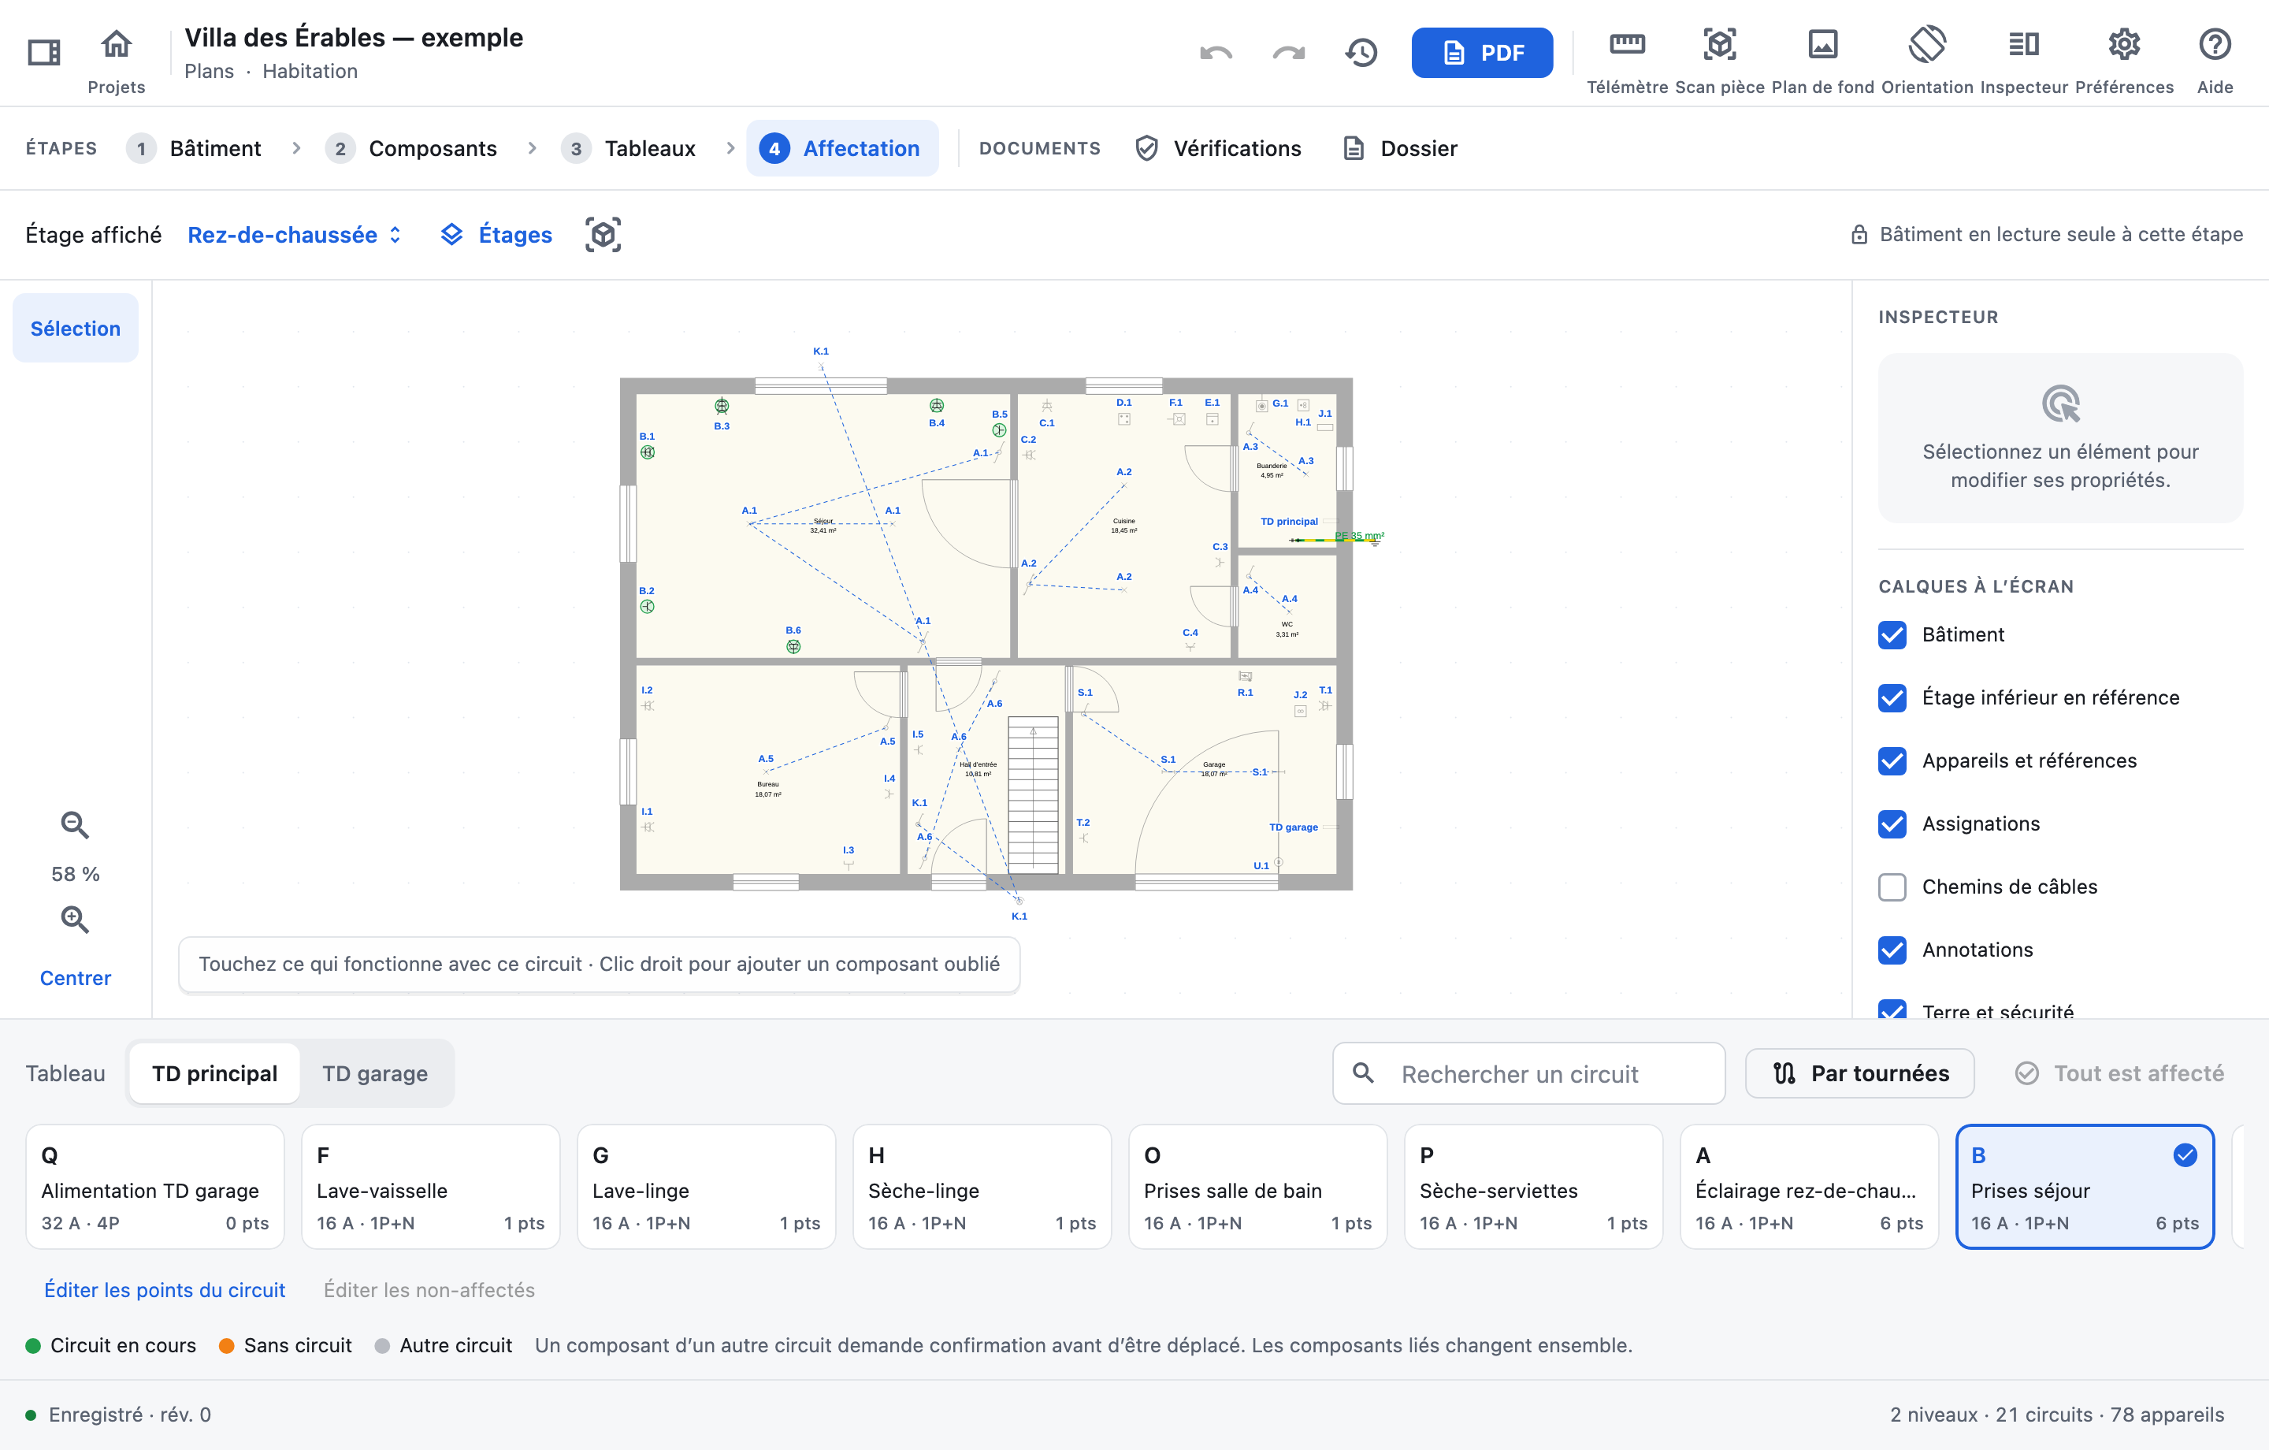Open the revision history clock icon
Image resolution: width=2269 pixels, height=1450 pixels.
coord(1361,53)
